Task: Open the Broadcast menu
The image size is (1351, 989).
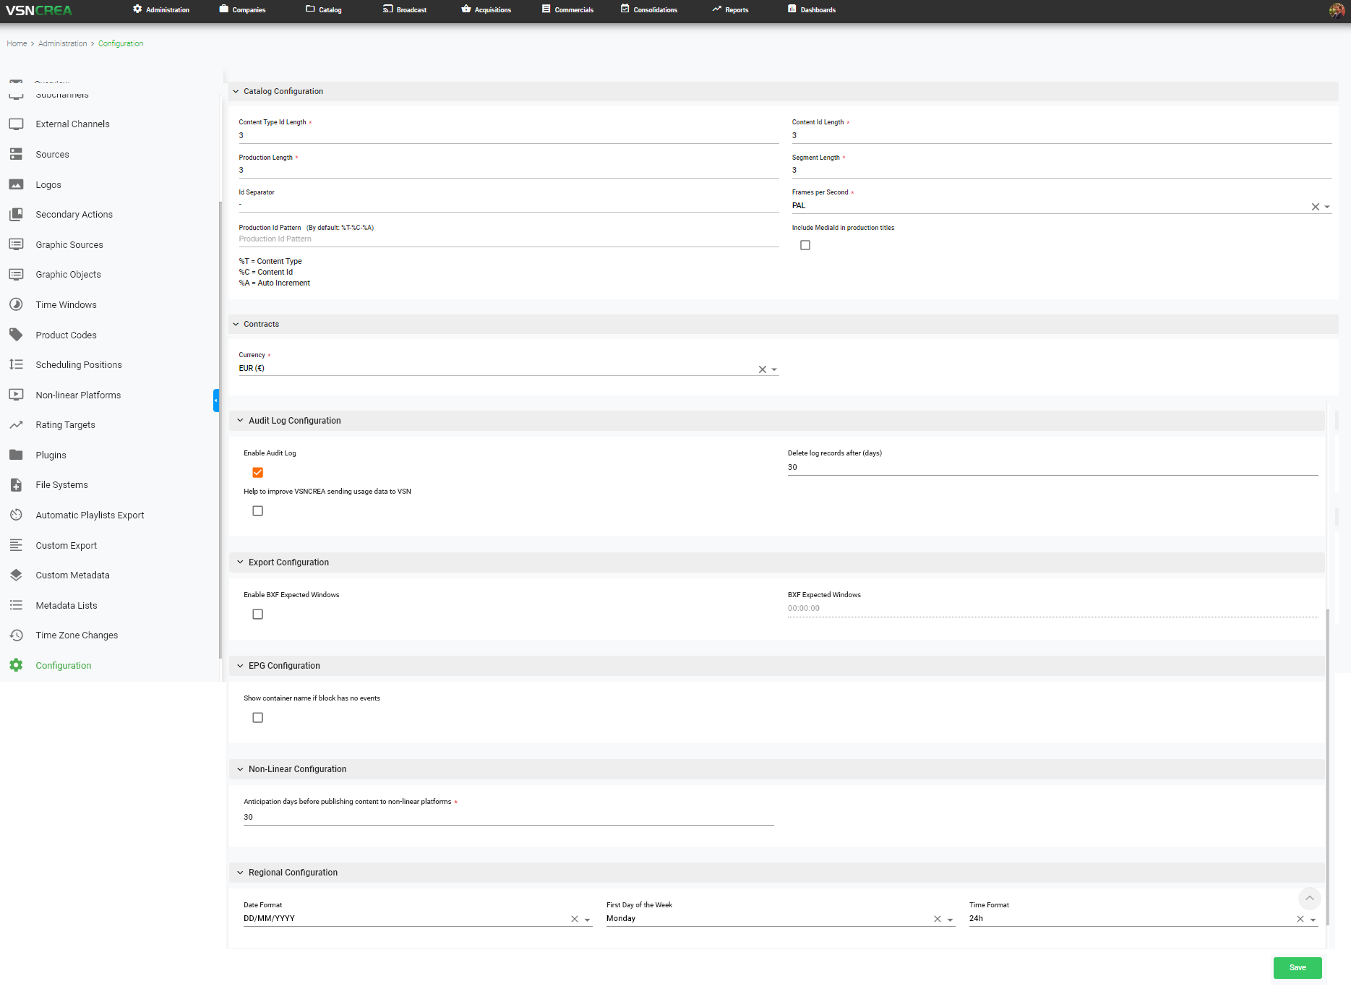Action: [405, 10]
